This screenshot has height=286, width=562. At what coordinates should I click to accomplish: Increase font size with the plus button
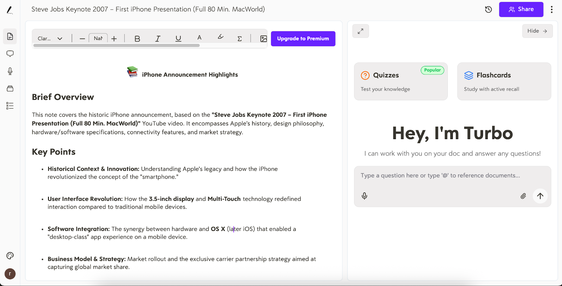pyautogui.click(x=114, y=39)
